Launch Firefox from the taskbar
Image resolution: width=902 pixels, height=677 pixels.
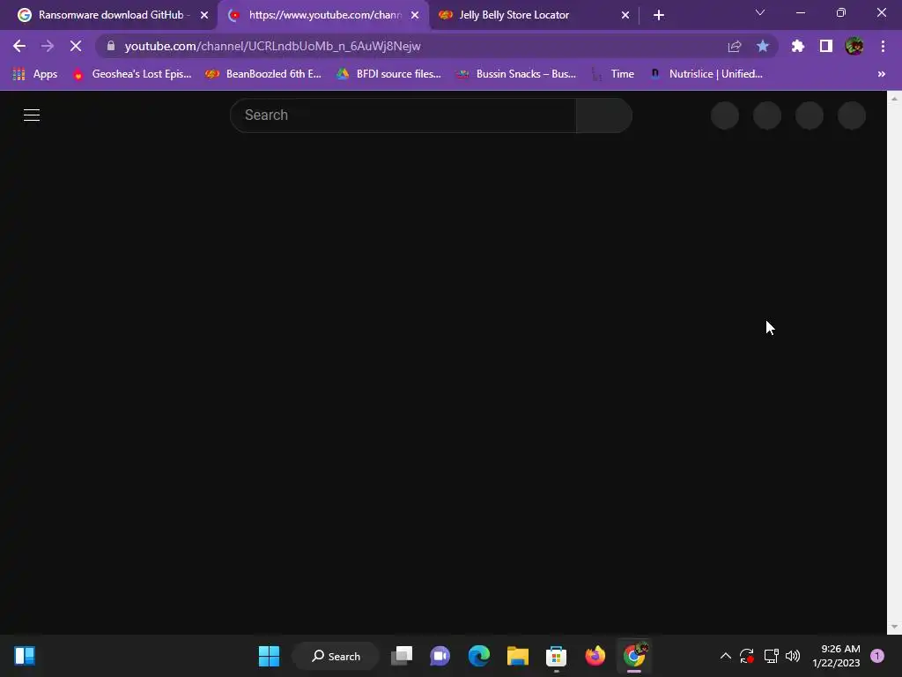[595, 656]
